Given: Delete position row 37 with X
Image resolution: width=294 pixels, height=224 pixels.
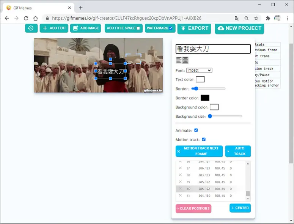Looking at the screenshot, I should 180,168.
